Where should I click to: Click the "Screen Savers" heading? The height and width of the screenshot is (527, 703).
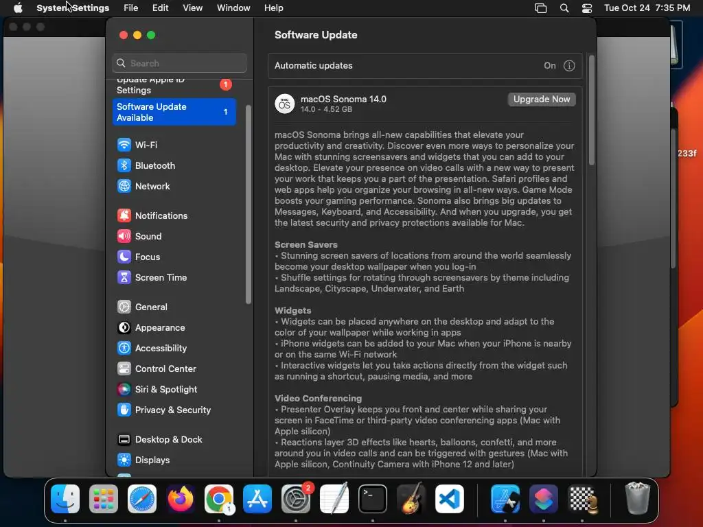(306, 245)
